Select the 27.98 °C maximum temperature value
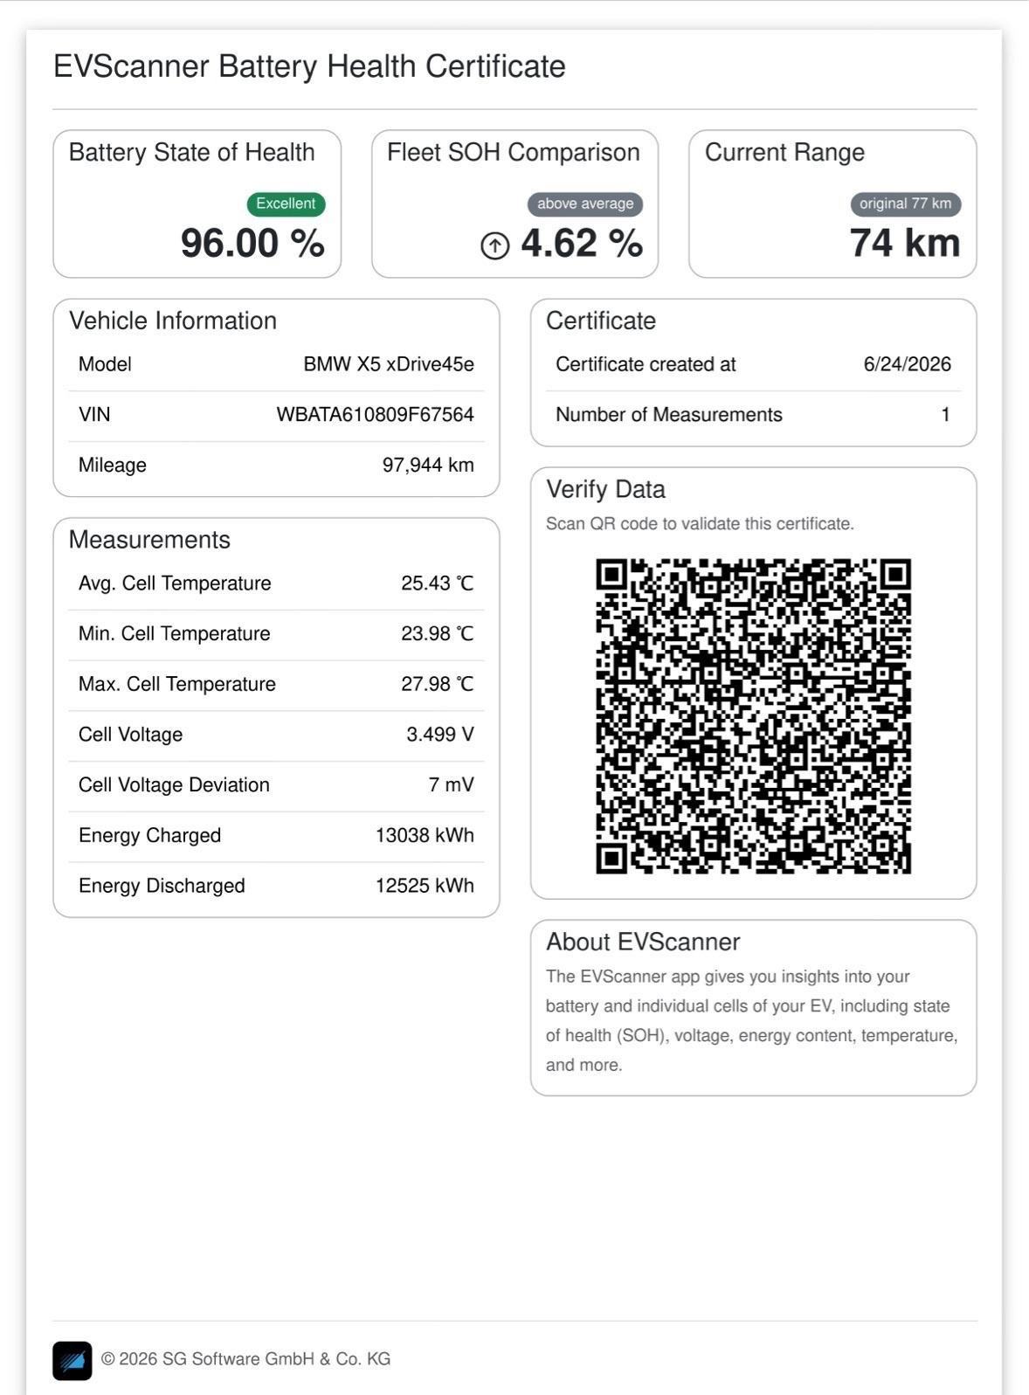The height and width of the screenshot is (1395, 1029). [438, 684]
